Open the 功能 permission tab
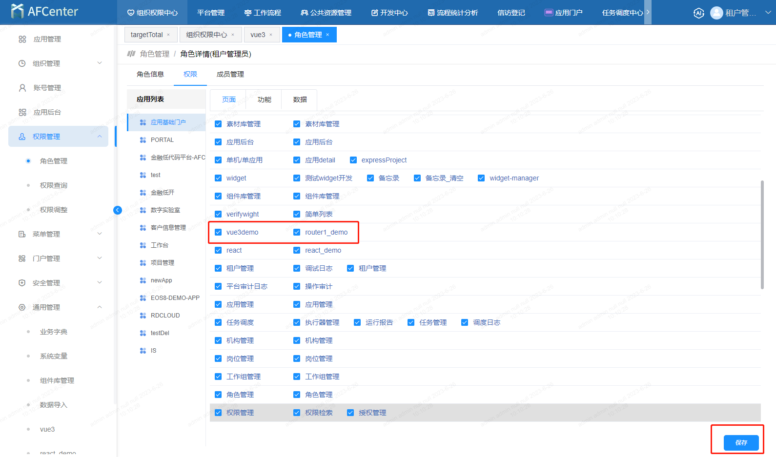 click(264, 99)
